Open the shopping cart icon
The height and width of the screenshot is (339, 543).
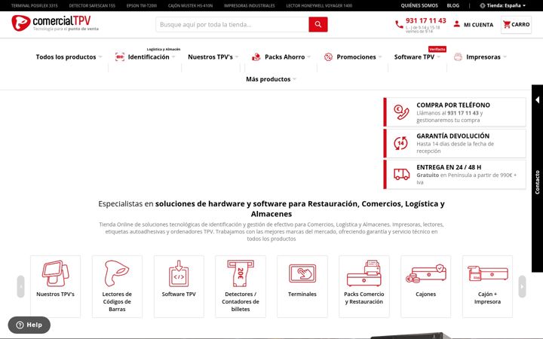coord(507,25)
